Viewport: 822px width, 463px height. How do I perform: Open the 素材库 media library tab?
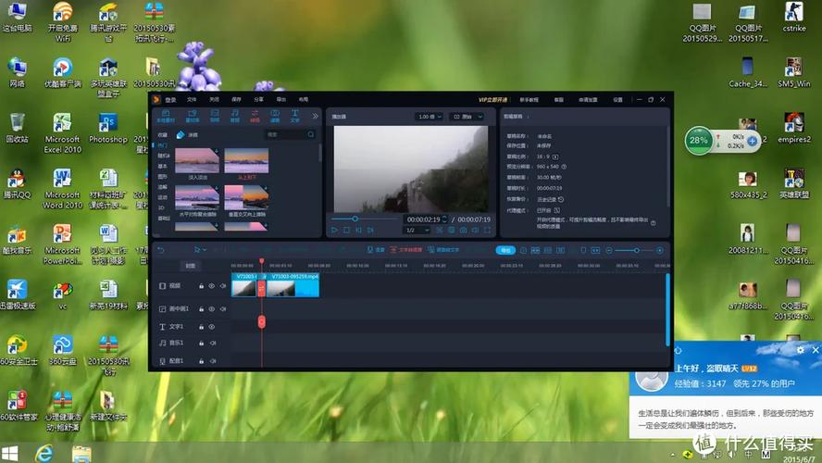pos(193,117)
